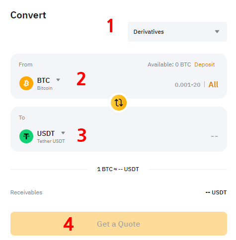Click the Bitcoin name under BTC

click(x=45, y=88)
